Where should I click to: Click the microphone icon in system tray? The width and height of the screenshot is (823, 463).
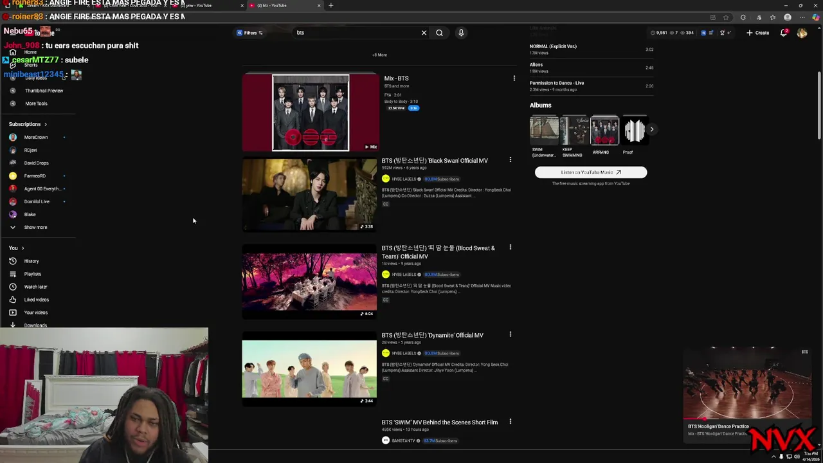781,457
